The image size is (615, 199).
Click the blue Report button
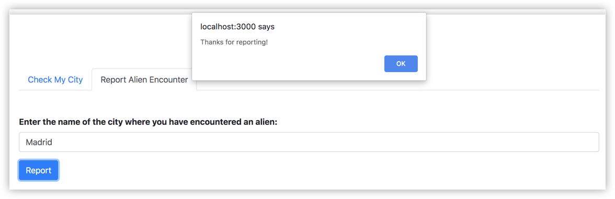click(x=39, y=170)
